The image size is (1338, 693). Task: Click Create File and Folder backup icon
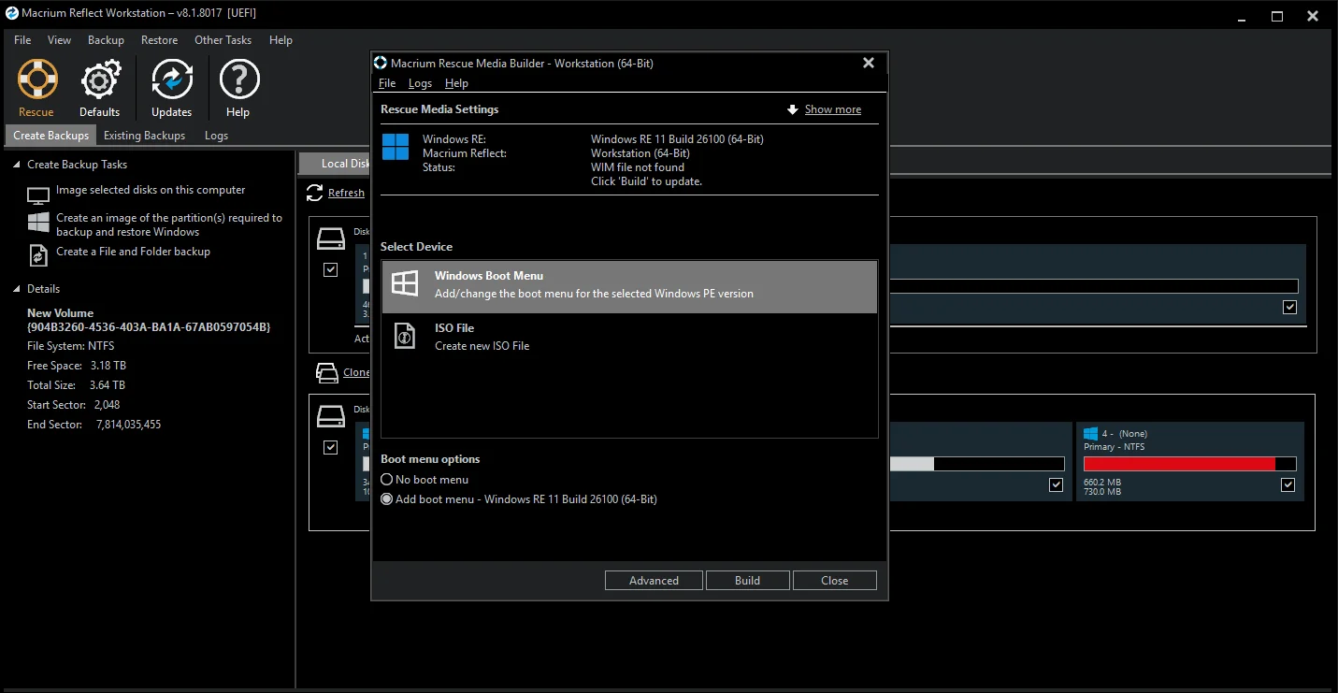tap(38, 255)
